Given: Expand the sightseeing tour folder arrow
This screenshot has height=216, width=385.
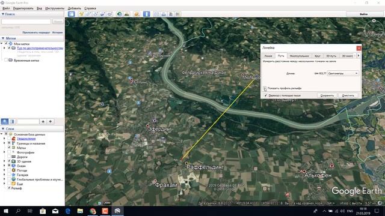Looking at the screenshot, I should click(4, 48).
